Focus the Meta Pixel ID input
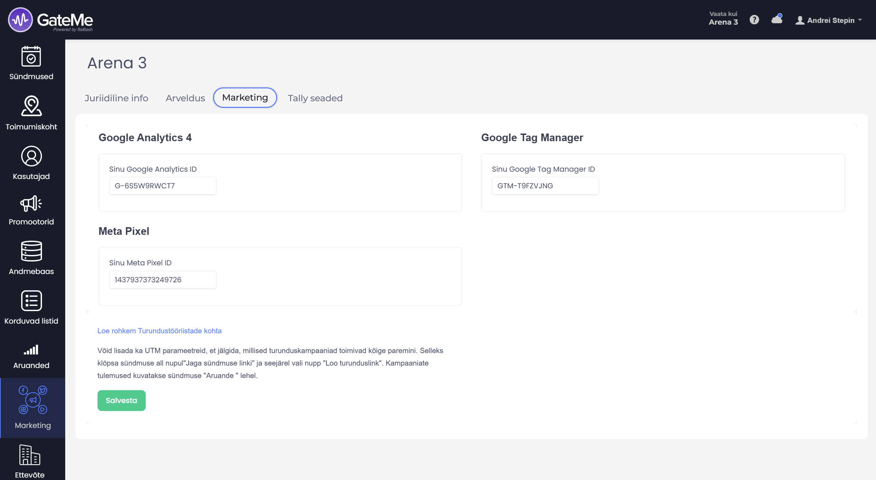The height and width of the screenshot is (480, 876). tap(163, 280)
